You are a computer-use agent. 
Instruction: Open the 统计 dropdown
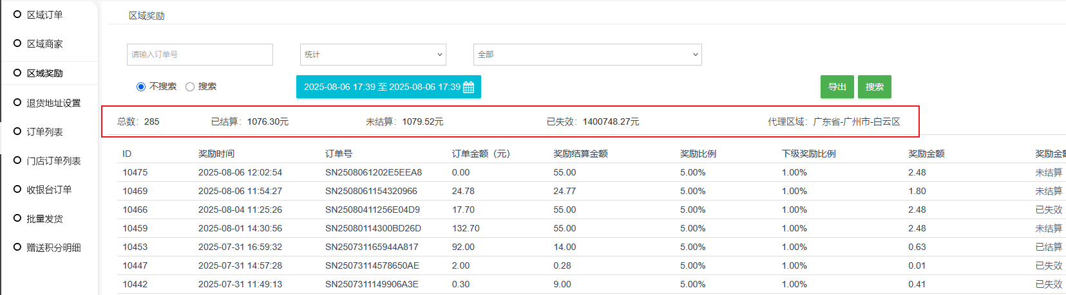[373, 55]
